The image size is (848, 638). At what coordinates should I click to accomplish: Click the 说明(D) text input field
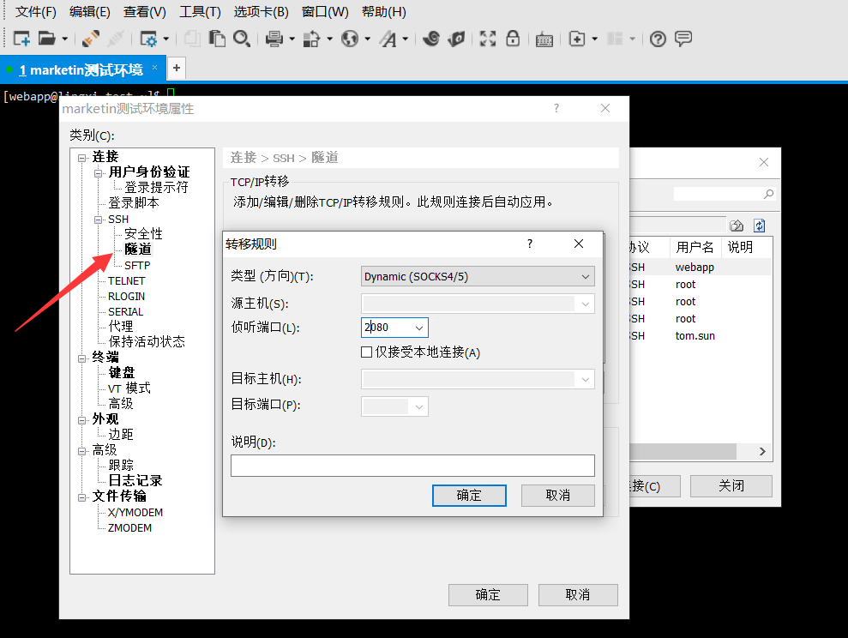pos(412,465)
